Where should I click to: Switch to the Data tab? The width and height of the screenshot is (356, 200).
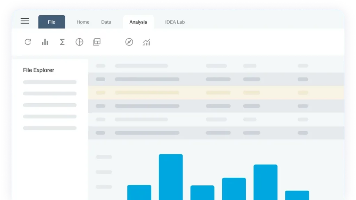tap(106, 22)
